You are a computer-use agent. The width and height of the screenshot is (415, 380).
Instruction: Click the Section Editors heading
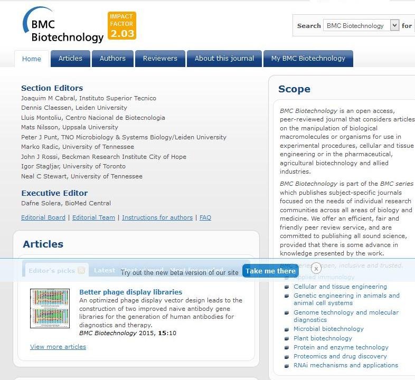[52, 88]
